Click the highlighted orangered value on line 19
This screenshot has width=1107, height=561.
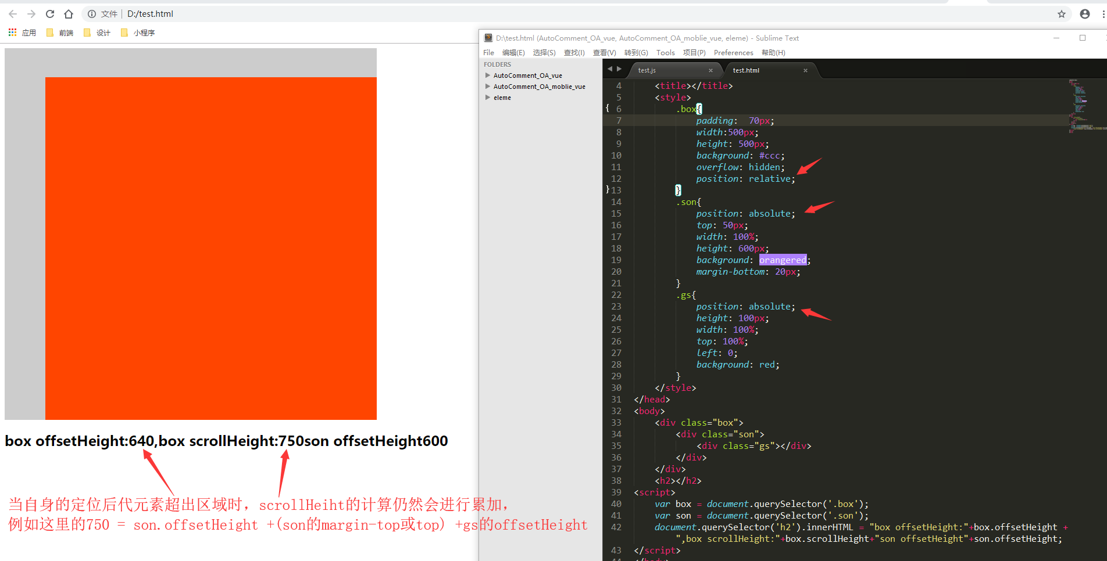[x=783, y=260]
